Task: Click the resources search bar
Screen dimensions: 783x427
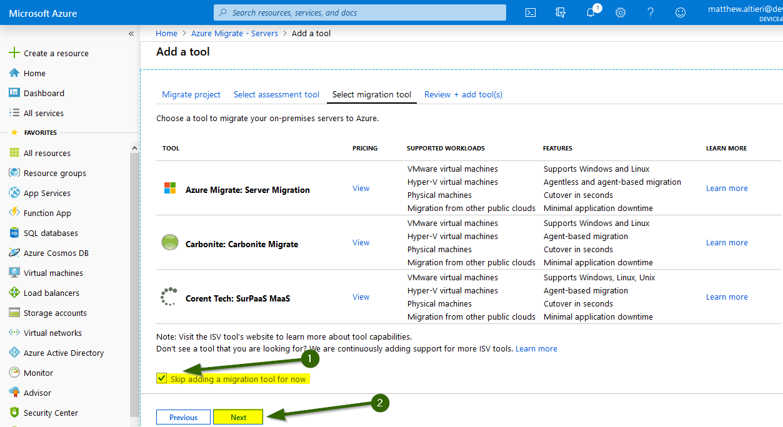Action: 359,12
